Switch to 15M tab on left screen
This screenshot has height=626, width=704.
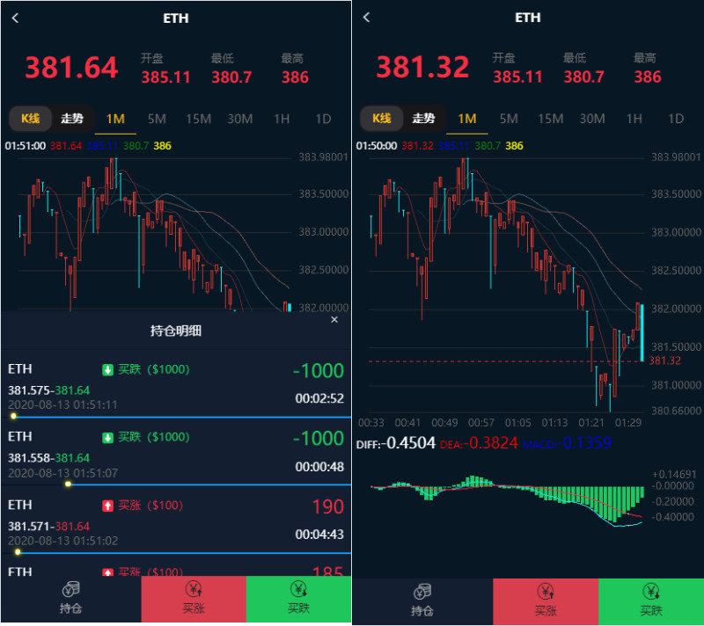coord(199,119)
